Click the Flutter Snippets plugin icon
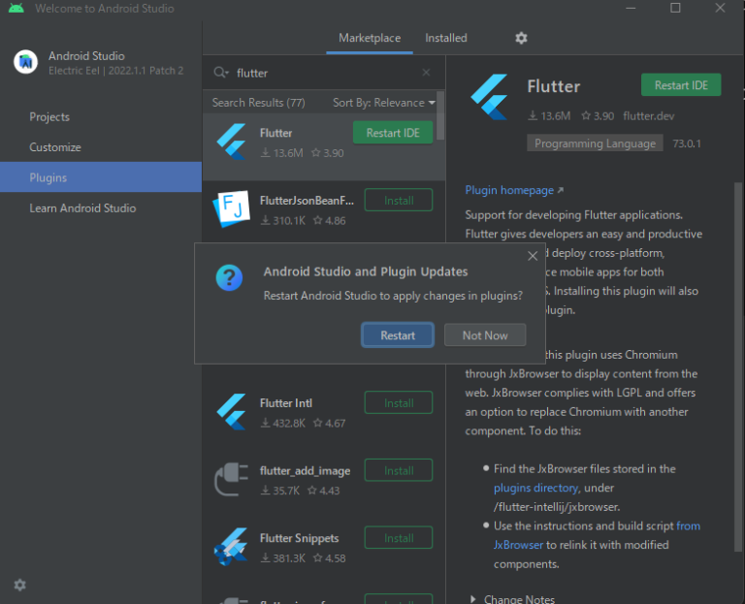 (x=231, y=548)
